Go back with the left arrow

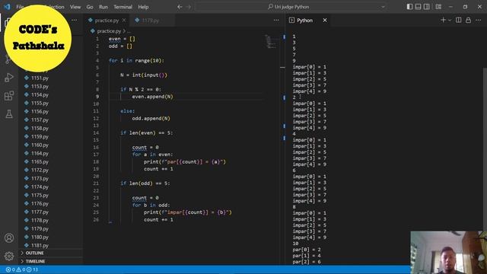click(x=180, y=7)
